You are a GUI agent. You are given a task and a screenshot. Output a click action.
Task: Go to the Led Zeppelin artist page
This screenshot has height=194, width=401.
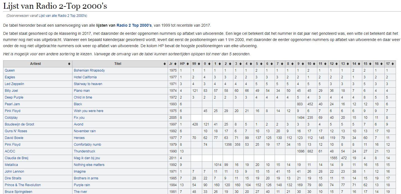14,84
